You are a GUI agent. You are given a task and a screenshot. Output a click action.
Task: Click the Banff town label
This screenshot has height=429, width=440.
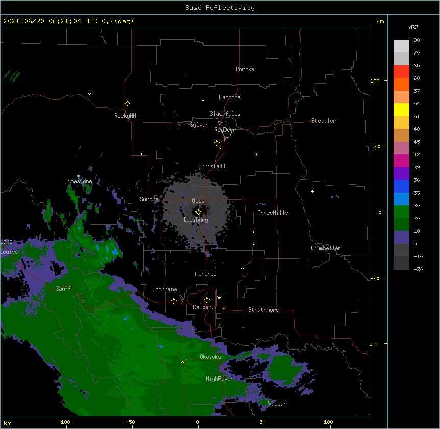63,289
